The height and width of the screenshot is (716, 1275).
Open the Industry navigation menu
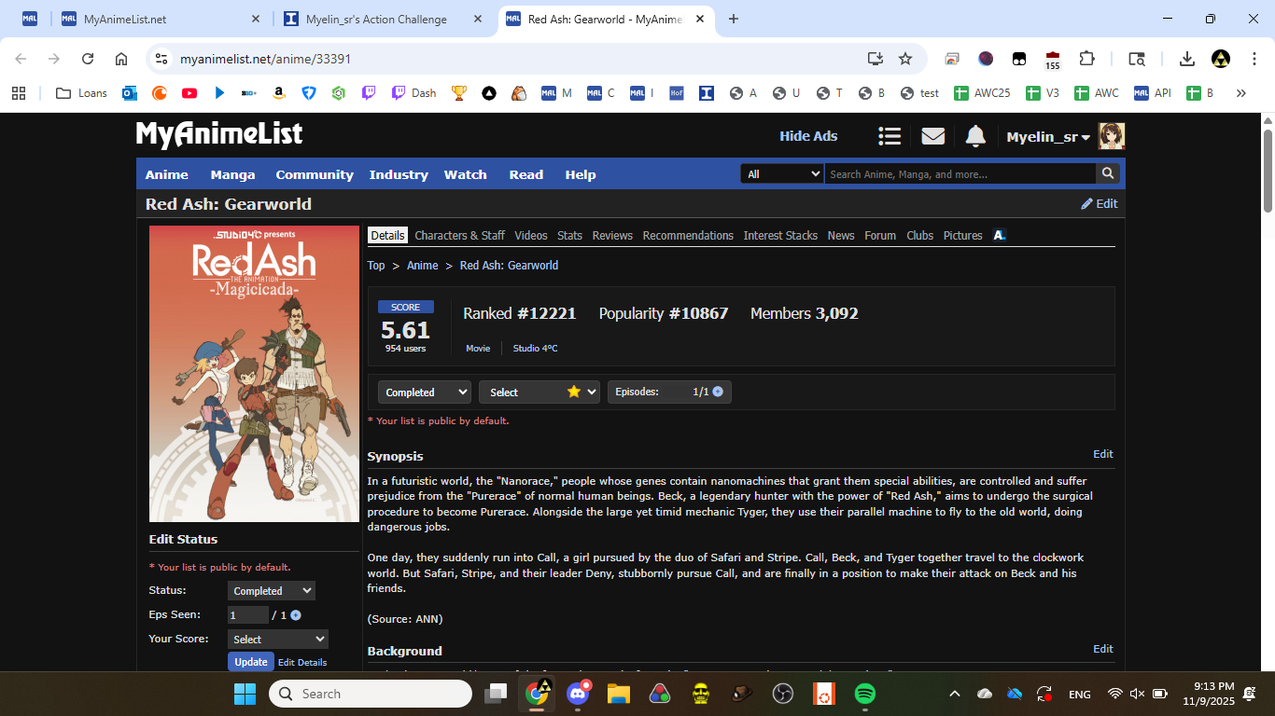click(399, 174)
